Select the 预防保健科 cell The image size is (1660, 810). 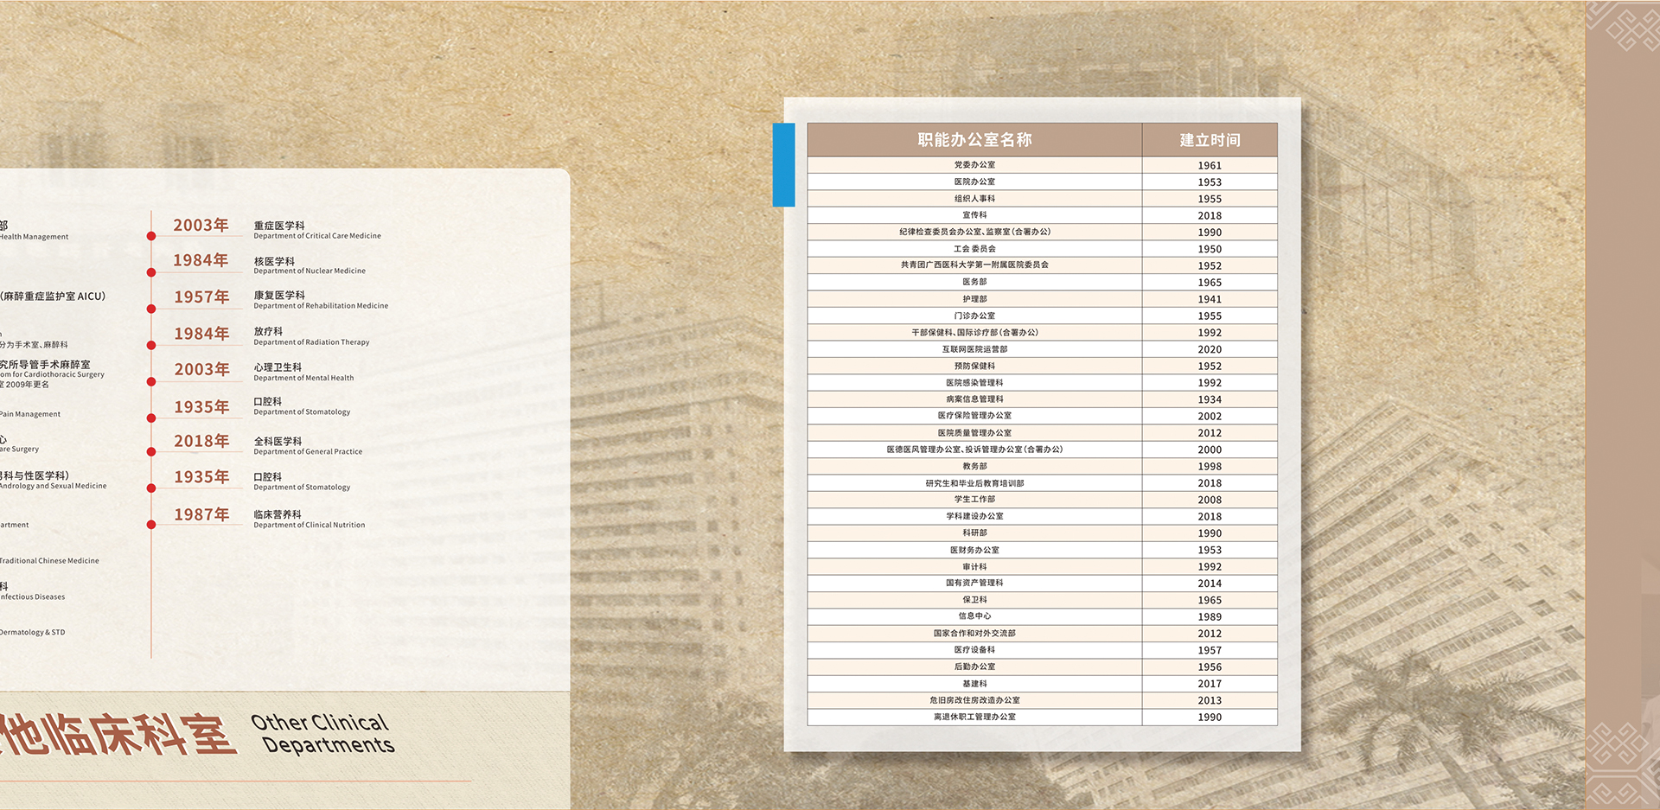pyautogui.click(x=974, y=366)
